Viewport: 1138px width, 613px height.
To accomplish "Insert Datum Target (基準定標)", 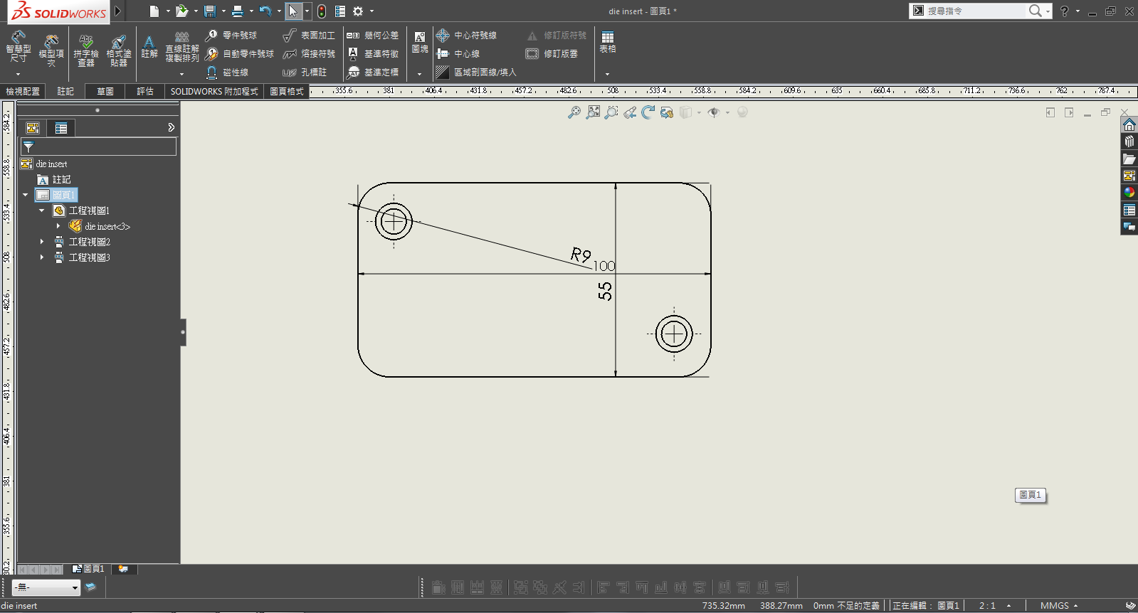I will (372, 72).
